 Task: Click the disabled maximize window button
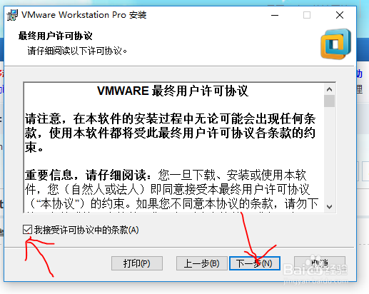point(307,15)
